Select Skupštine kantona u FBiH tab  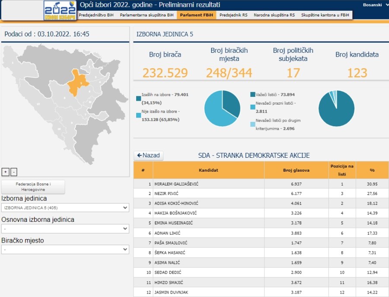325,15
